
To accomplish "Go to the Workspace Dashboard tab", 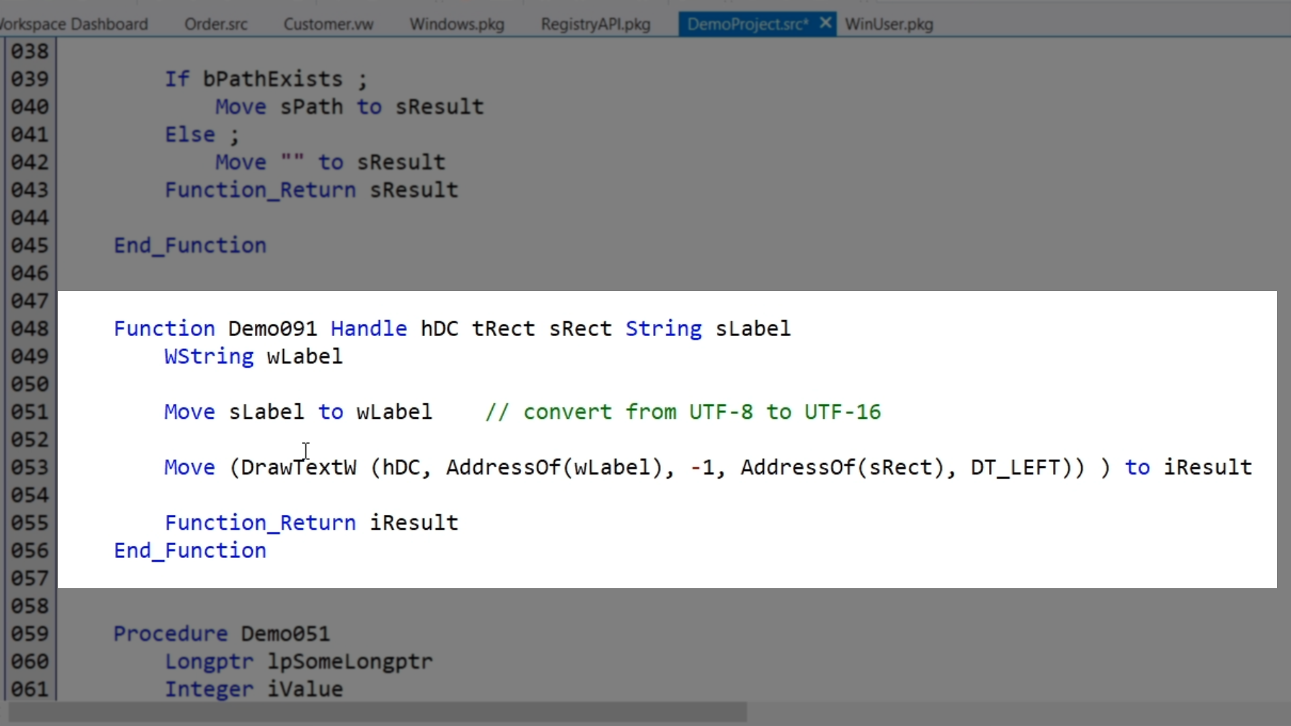I will tap(74, 24).
